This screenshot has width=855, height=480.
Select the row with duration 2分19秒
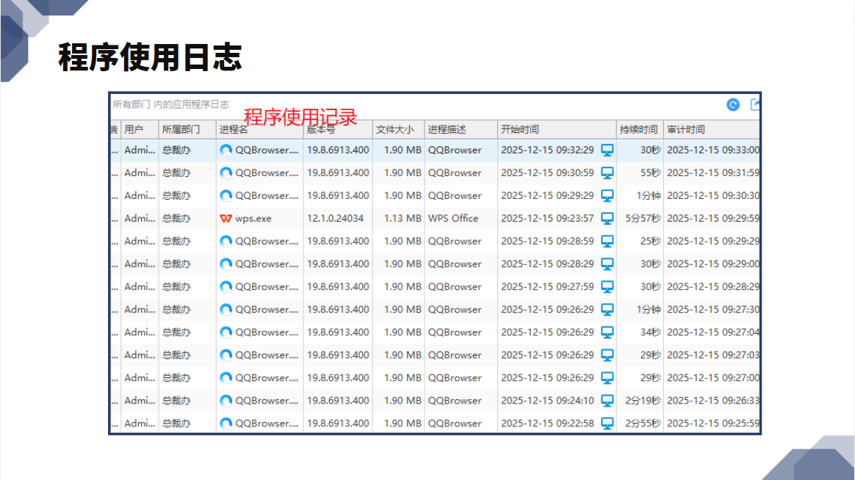pyautogui.click(x=435, y=401)
